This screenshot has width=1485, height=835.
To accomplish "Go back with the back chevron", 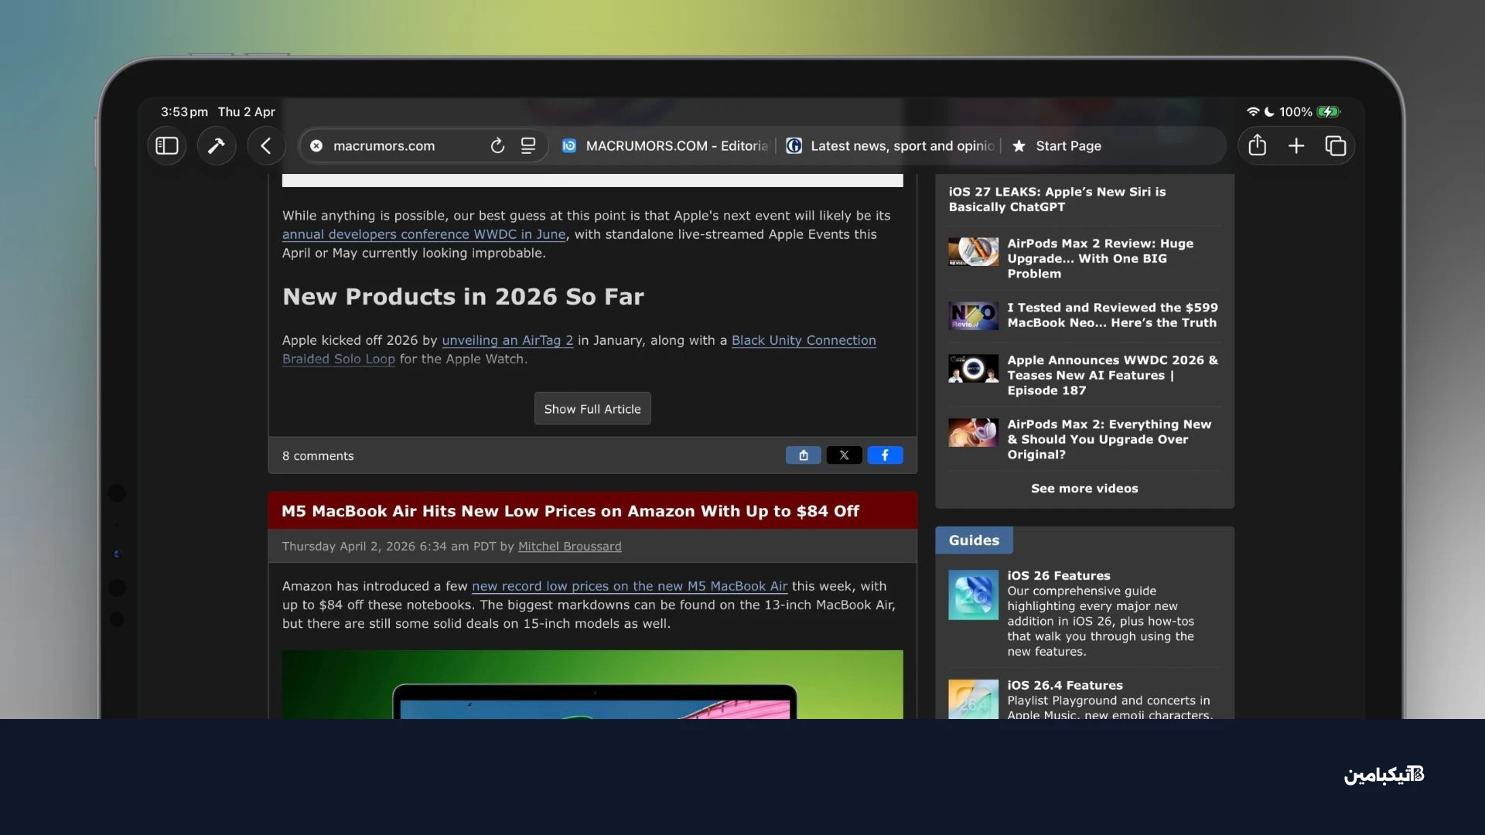I will 266,146.
